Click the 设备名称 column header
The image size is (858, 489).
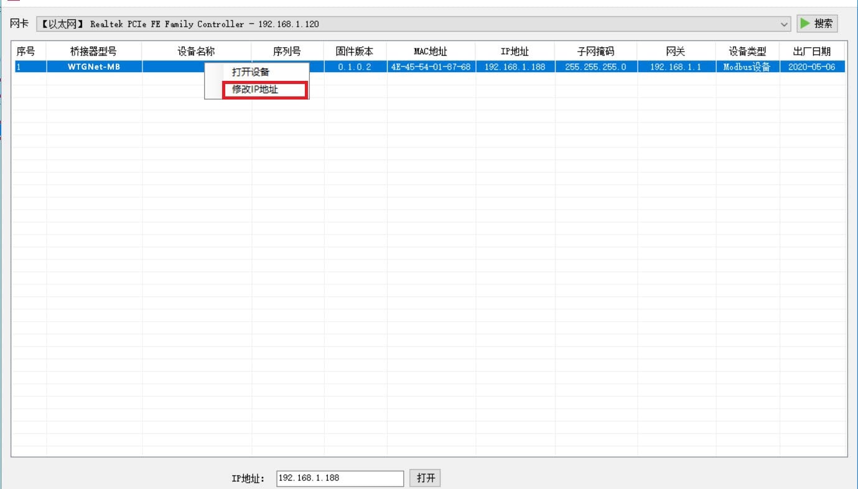tap(197, 52)
